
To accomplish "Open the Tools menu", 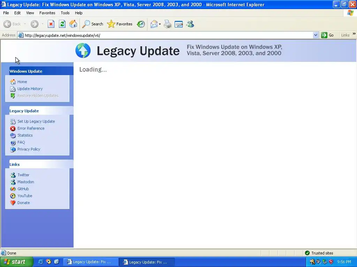I will (65, 13).
